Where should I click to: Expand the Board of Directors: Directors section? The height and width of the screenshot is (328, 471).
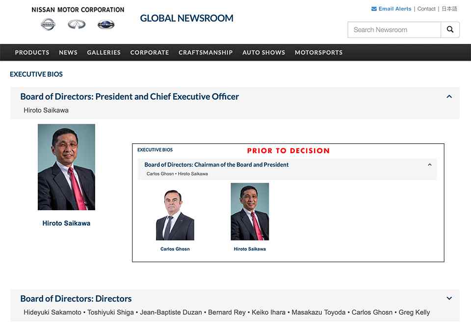448,298
